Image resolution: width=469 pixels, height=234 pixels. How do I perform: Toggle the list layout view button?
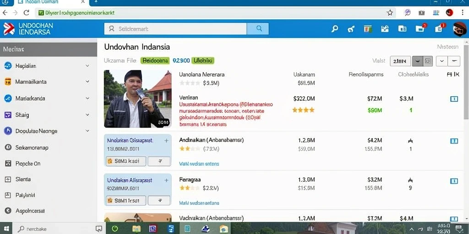tap(428, 61)
